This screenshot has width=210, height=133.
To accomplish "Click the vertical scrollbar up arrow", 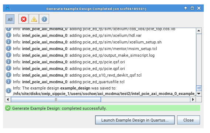I will [199, 31].
